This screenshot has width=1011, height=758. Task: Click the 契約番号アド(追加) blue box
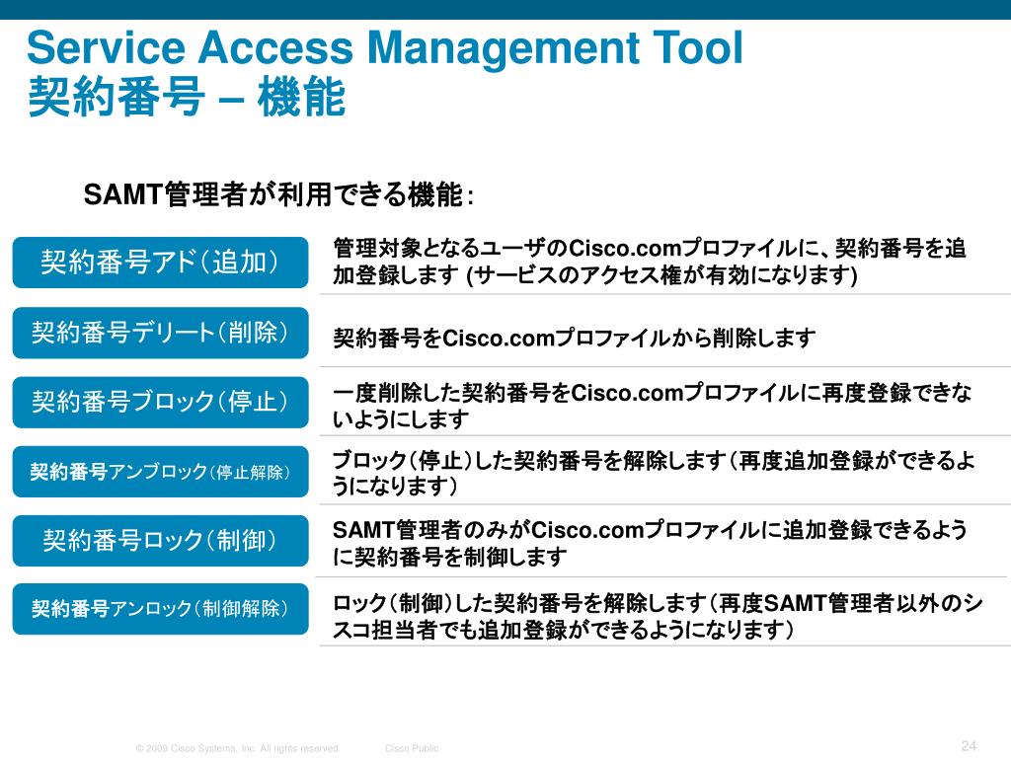point(161,263)
